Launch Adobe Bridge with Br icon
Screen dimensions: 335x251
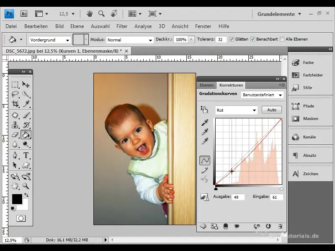click(x=24, y=14)
